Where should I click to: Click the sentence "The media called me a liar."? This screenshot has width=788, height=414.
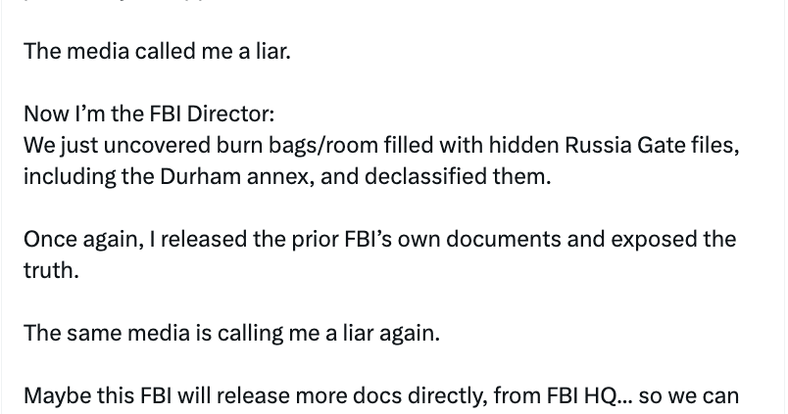(x=157, y=51)
